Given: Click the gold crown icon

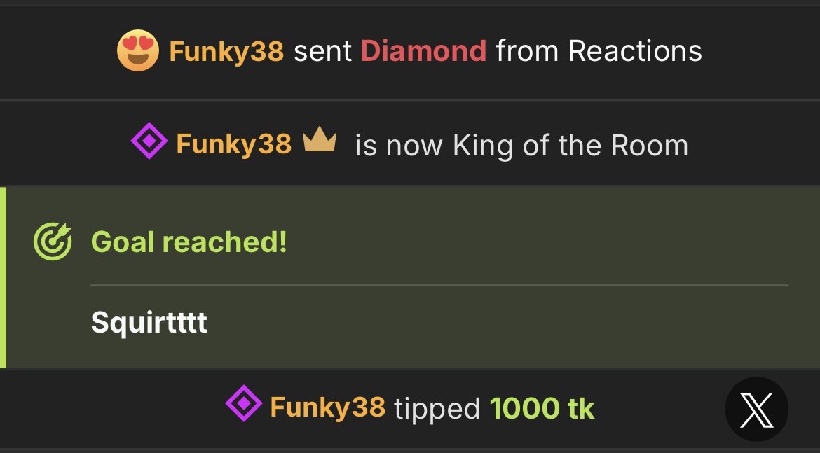Looking at the screenshot, I should point(320,142).
